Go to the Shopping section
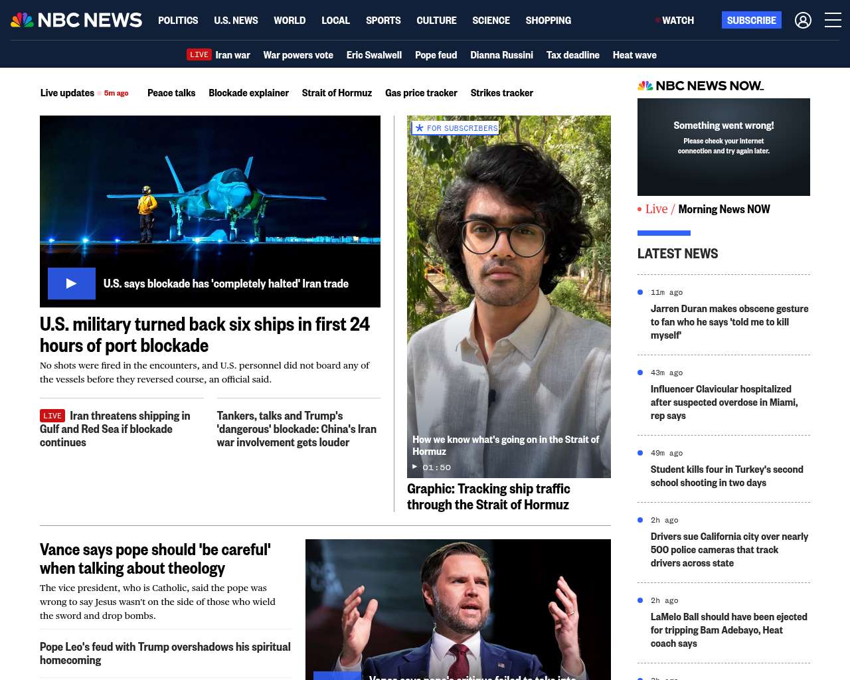This screenshot has width=850, height=680. click(548, 21)
